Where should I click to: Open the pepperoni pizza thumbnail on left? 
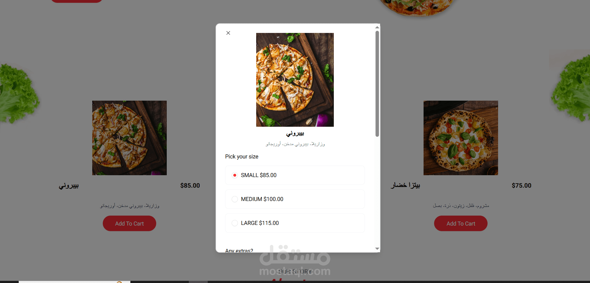[129, 138]
